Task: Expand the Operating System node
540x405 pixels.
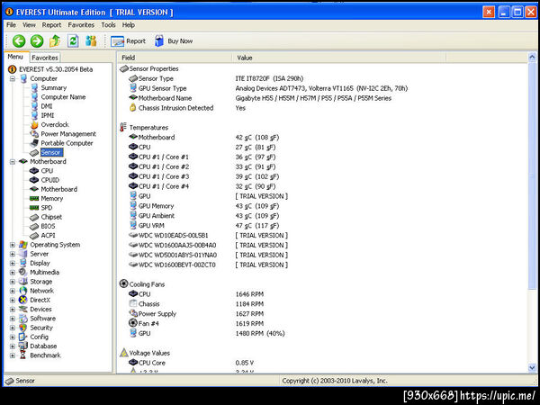Action: pyautogui.click(x=13, y=245)
